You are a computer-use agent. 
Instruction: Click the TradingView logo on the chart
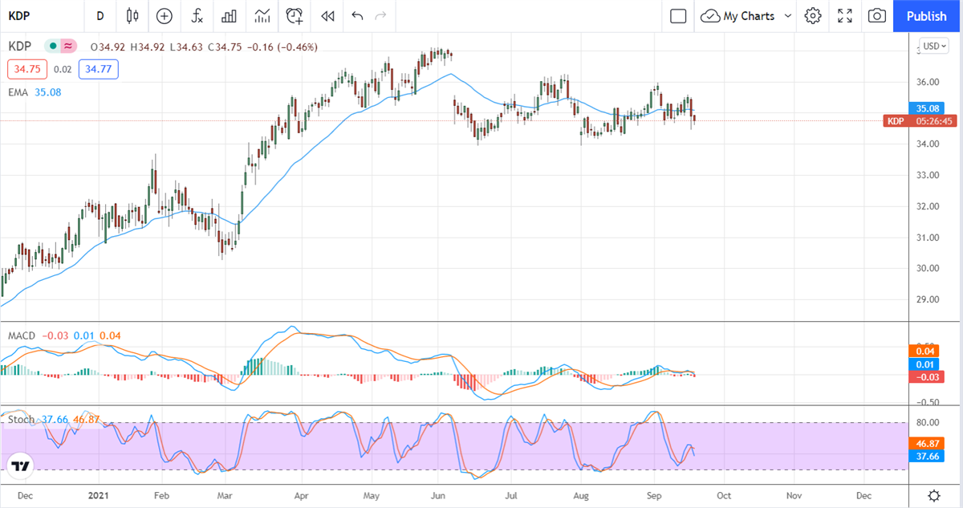21,466
